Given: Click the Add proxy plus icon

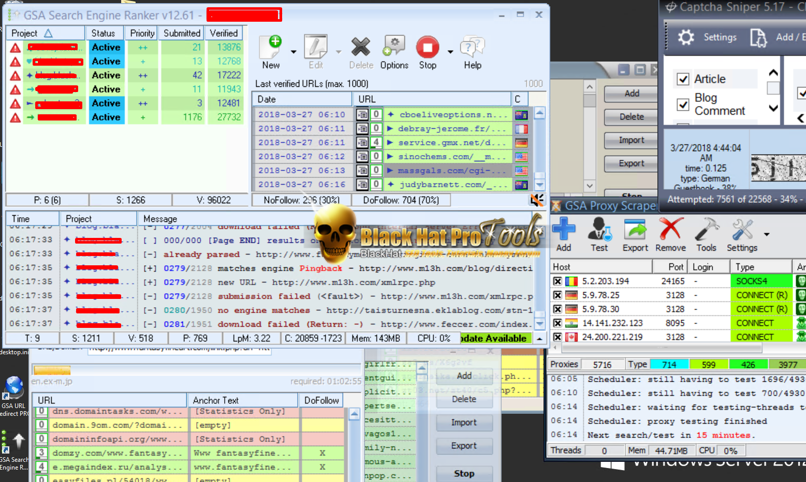Looking at the screenshot, I should tap(564, 228).
